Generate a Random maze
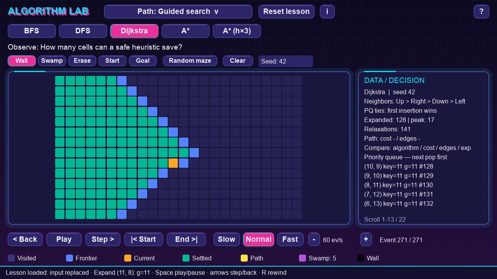The width and height of the screenshot is (497, 279). [190, 61]
